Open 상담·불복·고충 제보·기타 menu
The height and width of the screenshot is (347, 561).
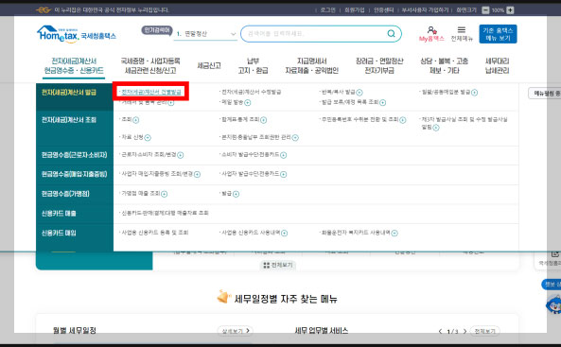pyautogui.click(x=444, y=66)
